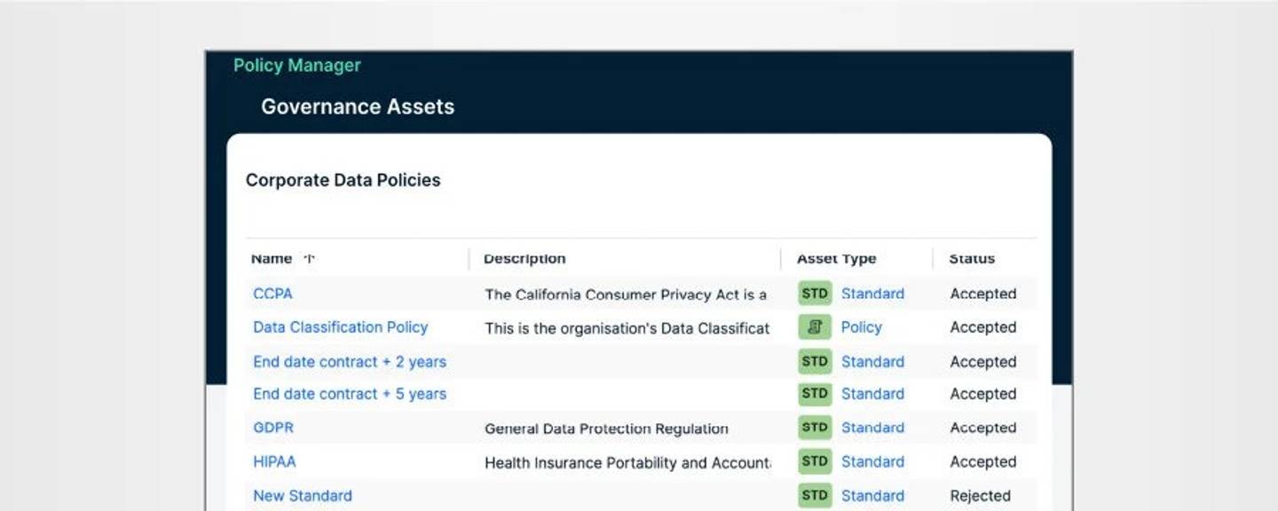Click the STD badge on the GDPR row
The height and width of the screenshot is (511, 1278).
[x=816, y=428]
